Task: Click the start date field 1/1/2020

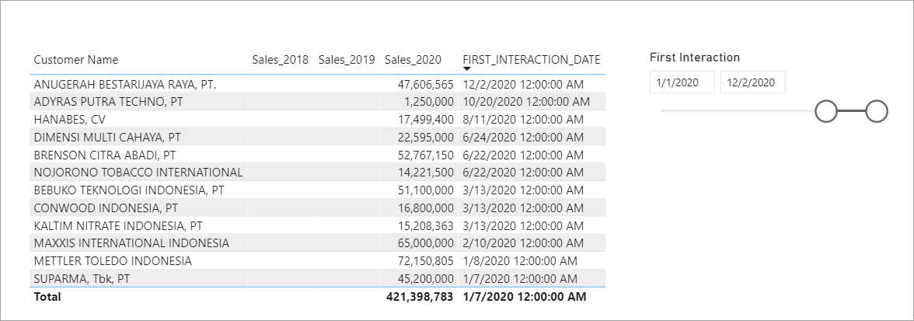Action: coord(682,82)
